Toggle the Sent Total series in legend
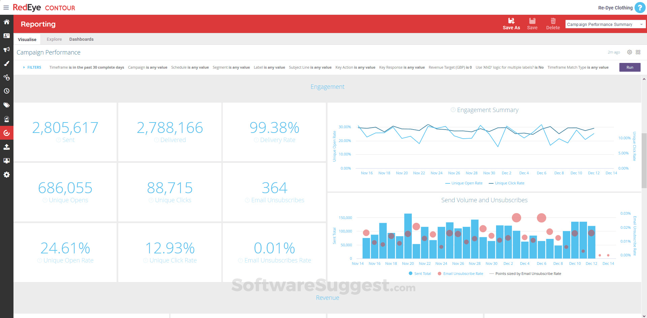 [420, 273]
